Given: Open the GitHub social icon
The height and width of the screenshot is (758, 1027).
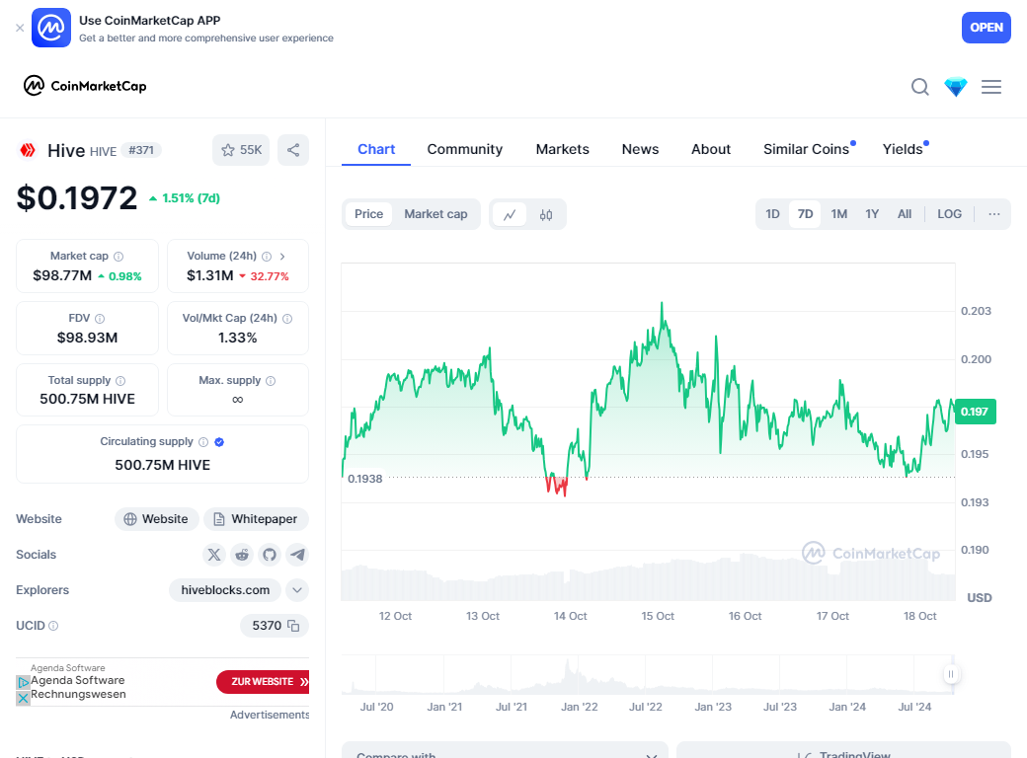Looking at the screenshot, I should [270, 555].
